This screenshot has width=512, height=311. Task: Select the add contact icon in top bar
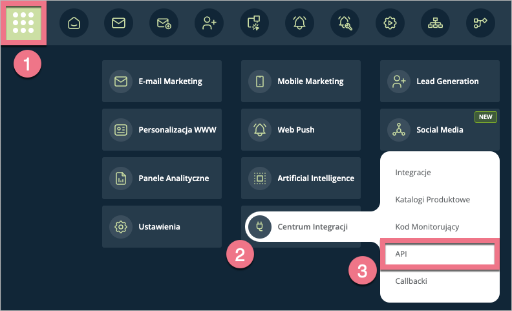coord(209,23)
